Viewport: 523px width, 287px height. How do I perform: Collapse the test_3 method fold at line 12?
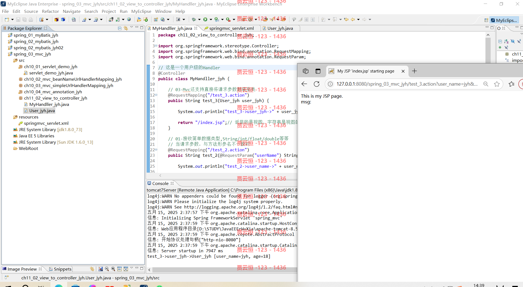[x=156, y=95]
